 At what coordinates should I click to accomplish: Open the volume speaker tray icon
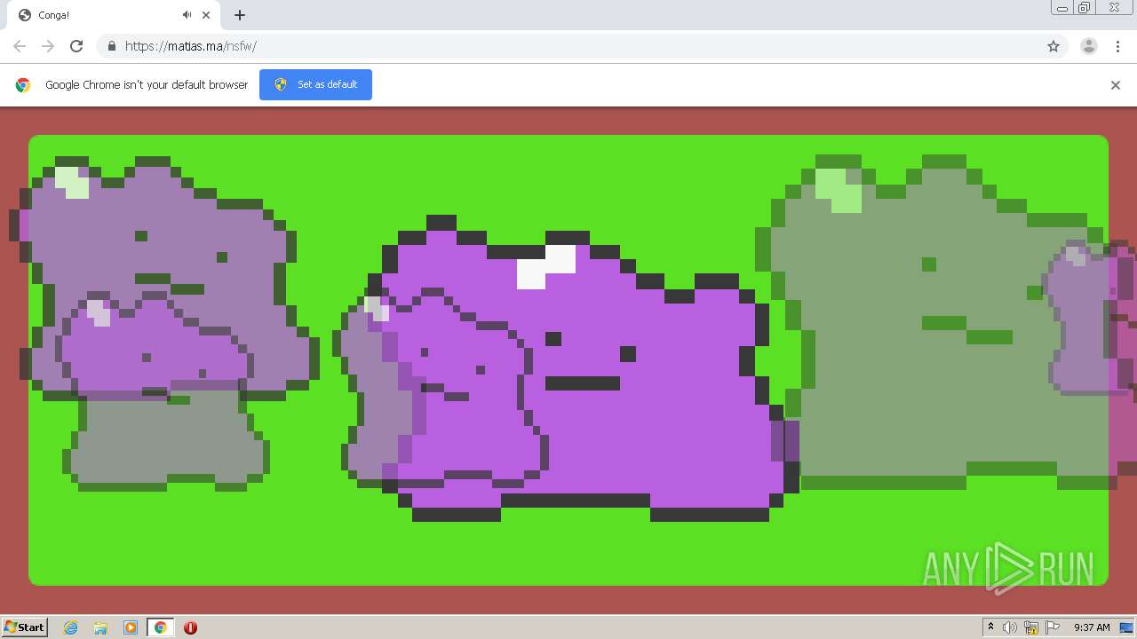(x=1010, y=627)
